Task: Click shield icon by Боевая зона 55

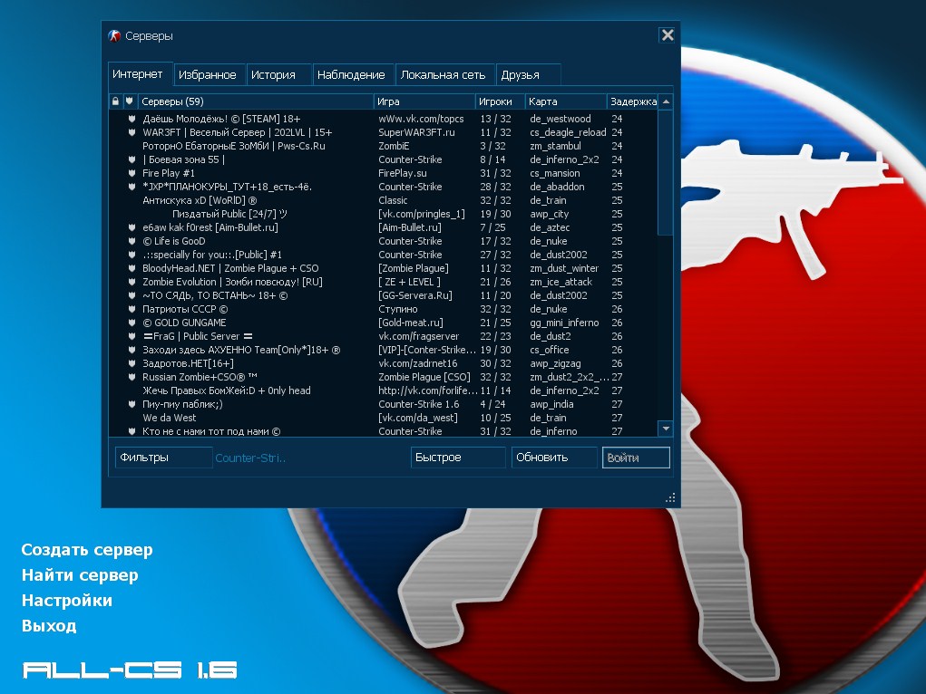Action: click(x=132, y=160)
